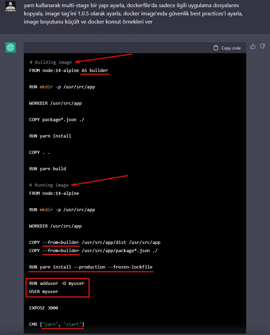Click the 'EXPOSE 3000' line
Image resolution: width=270 pixels, height=335 pixels.
click(x=44, y=308)
